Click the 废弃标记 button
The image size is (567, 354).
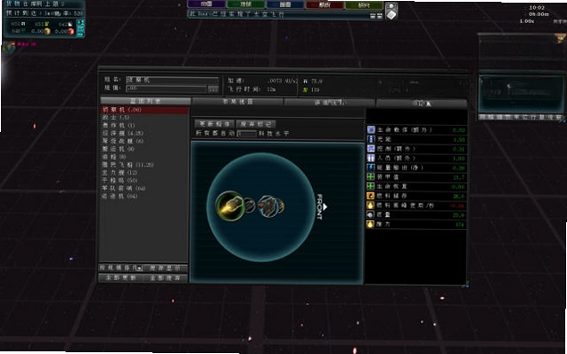(256, 124)
